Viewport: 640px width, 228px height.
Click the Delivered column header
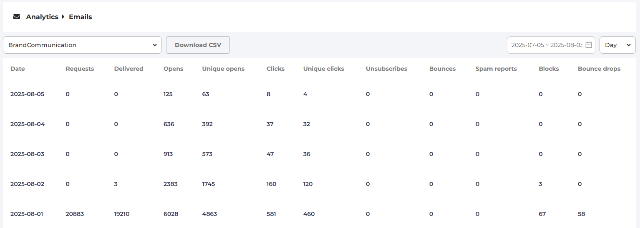(x=129, y=69)
